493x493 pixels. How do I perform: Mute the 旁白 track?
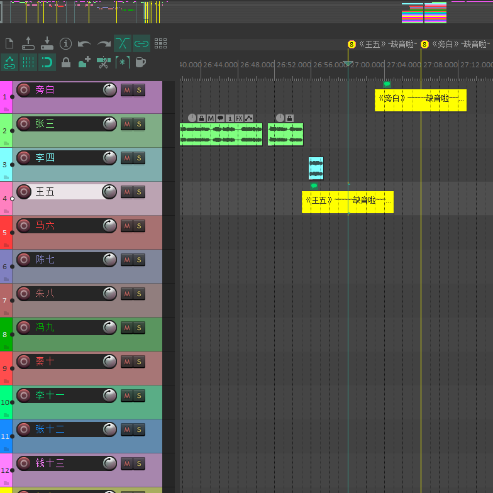pyautogui.click(x=127, y=91)
